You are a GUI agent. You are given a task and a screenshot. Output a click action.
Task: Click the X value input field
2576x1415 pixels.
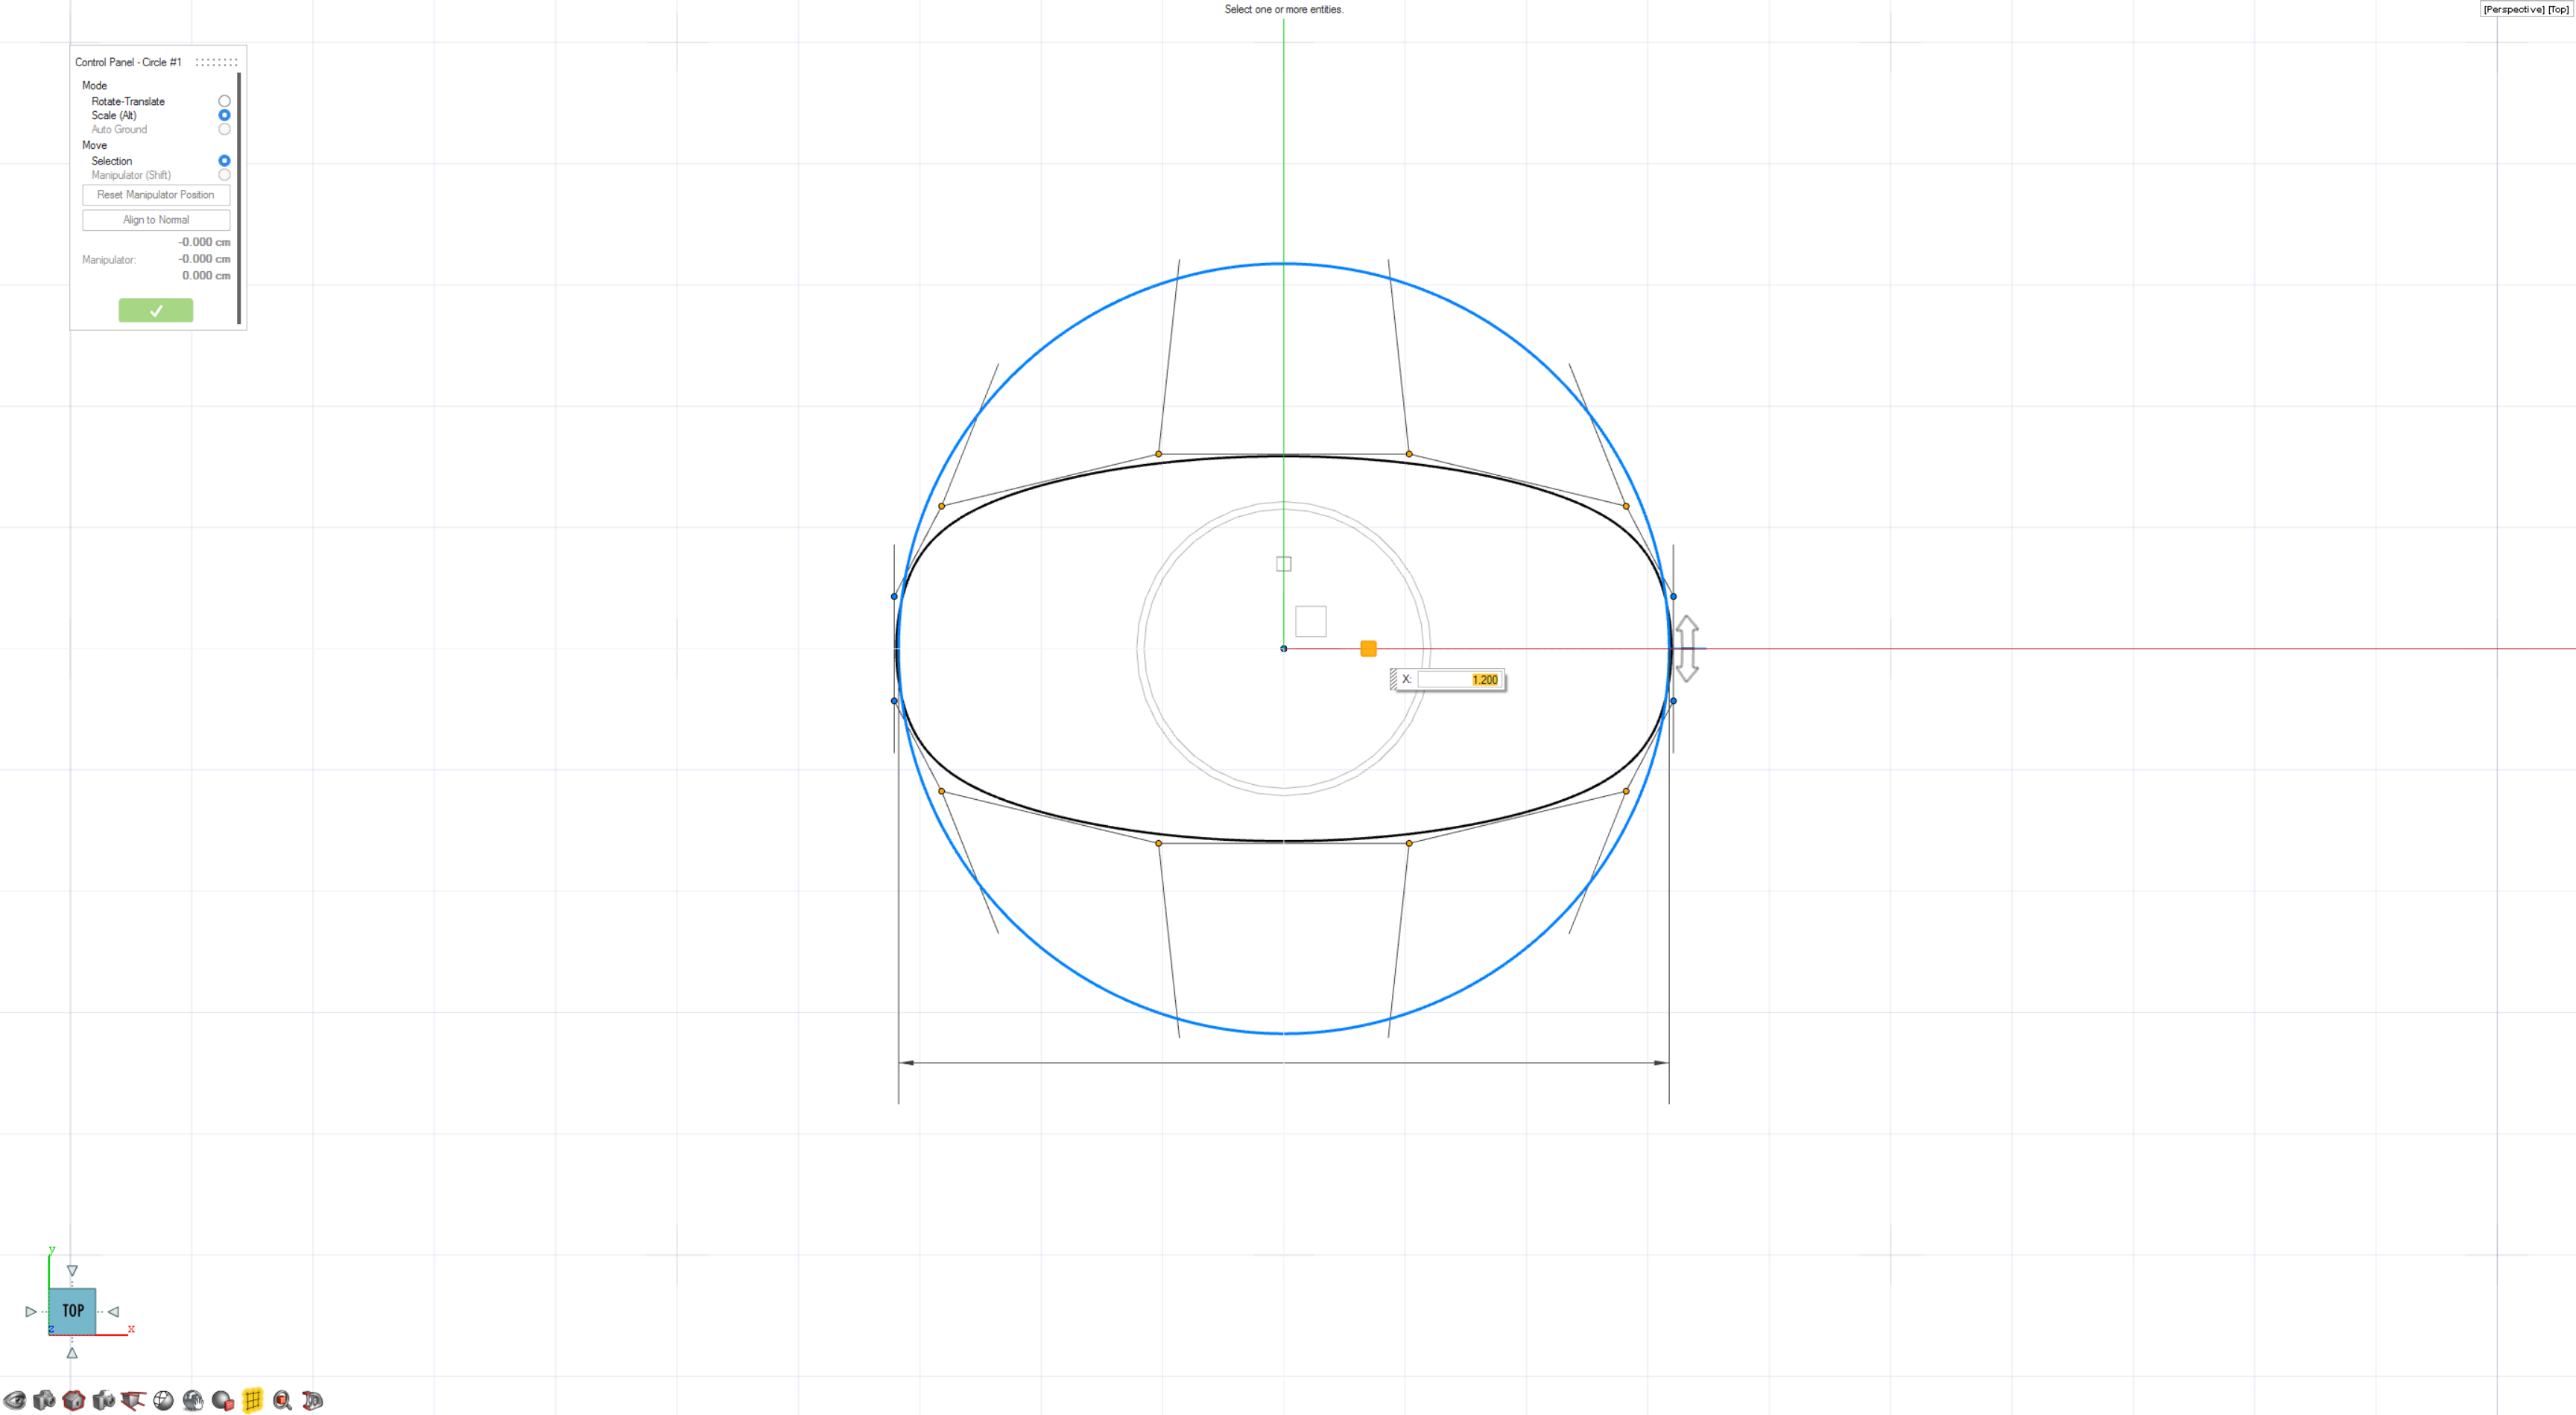coord(1458,679)
